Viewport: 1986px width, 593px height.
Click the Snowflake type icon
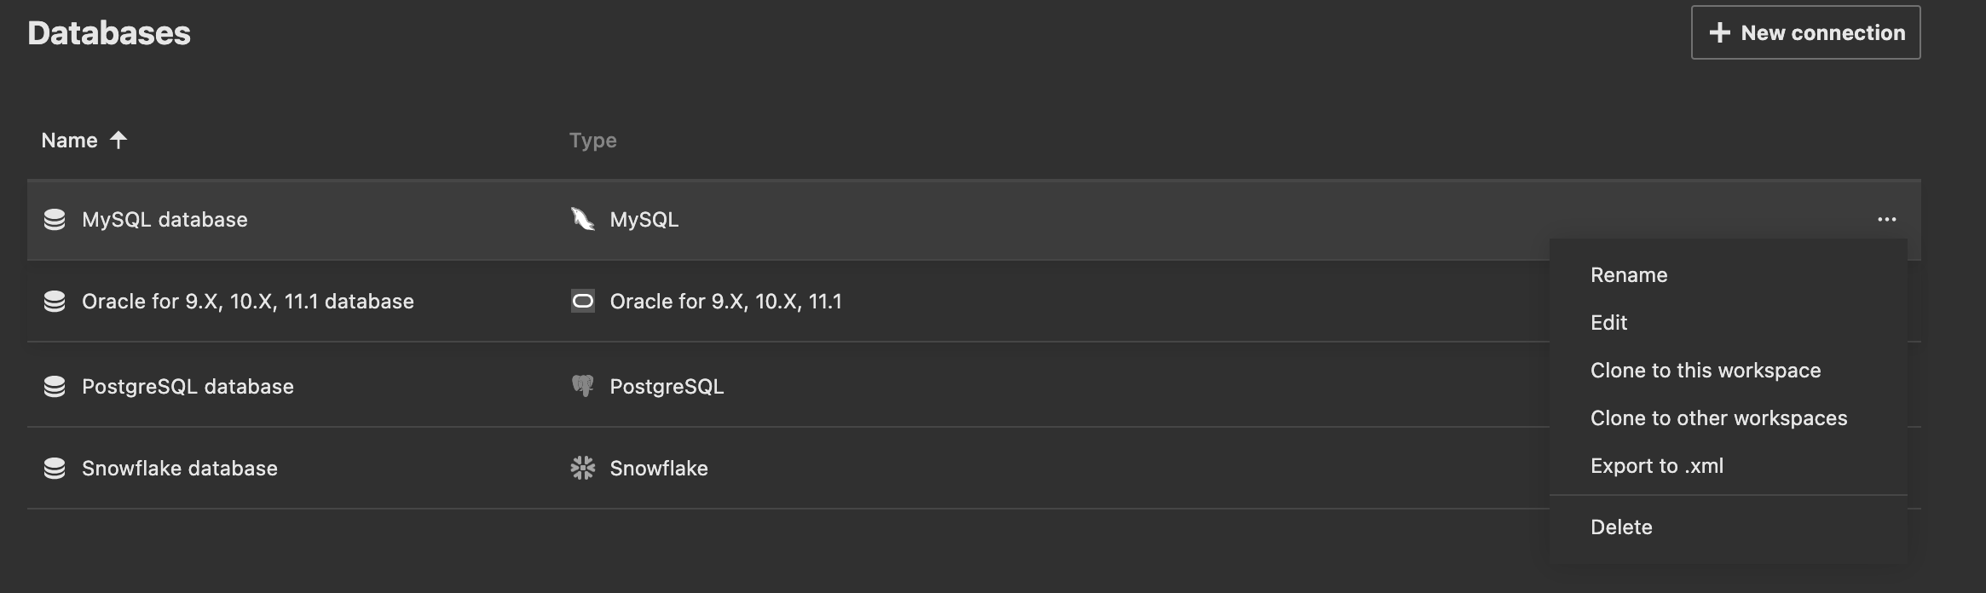click(583, 467)
